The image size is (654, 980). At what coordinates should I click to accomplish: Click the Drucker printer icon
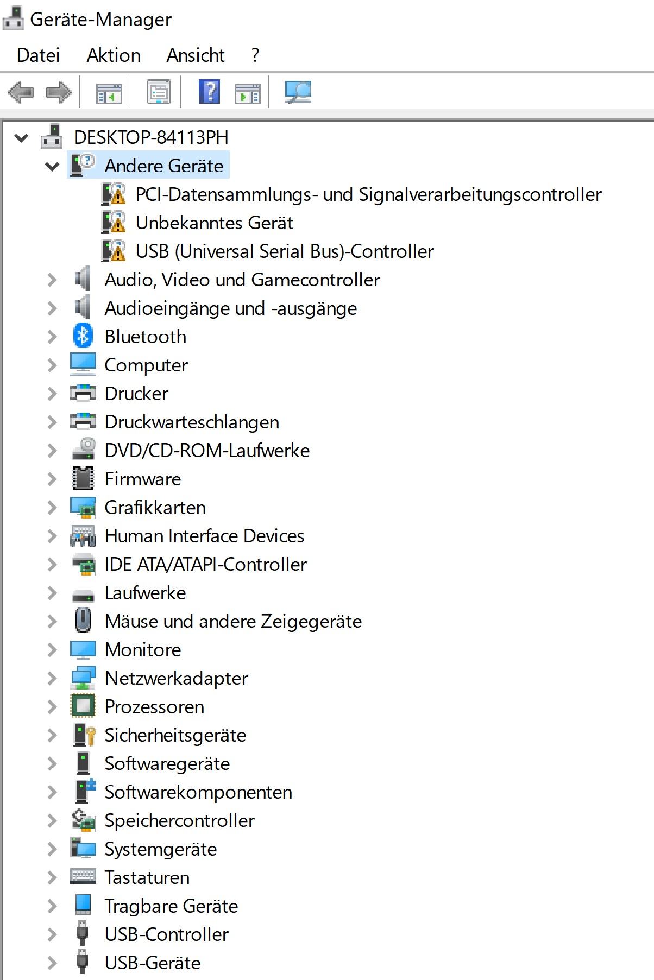[83, 394]
